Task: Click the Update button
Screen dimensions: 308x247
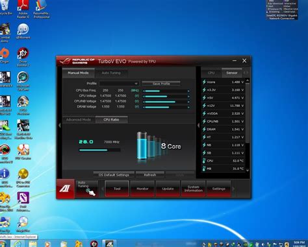Action: [x=168, y=189]
